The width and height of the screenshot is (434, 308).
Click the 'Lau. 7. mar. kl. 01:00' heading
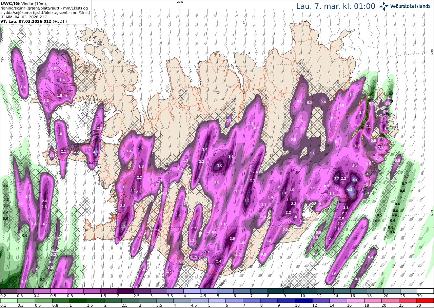pyautogui.click(x=336, y=6)
